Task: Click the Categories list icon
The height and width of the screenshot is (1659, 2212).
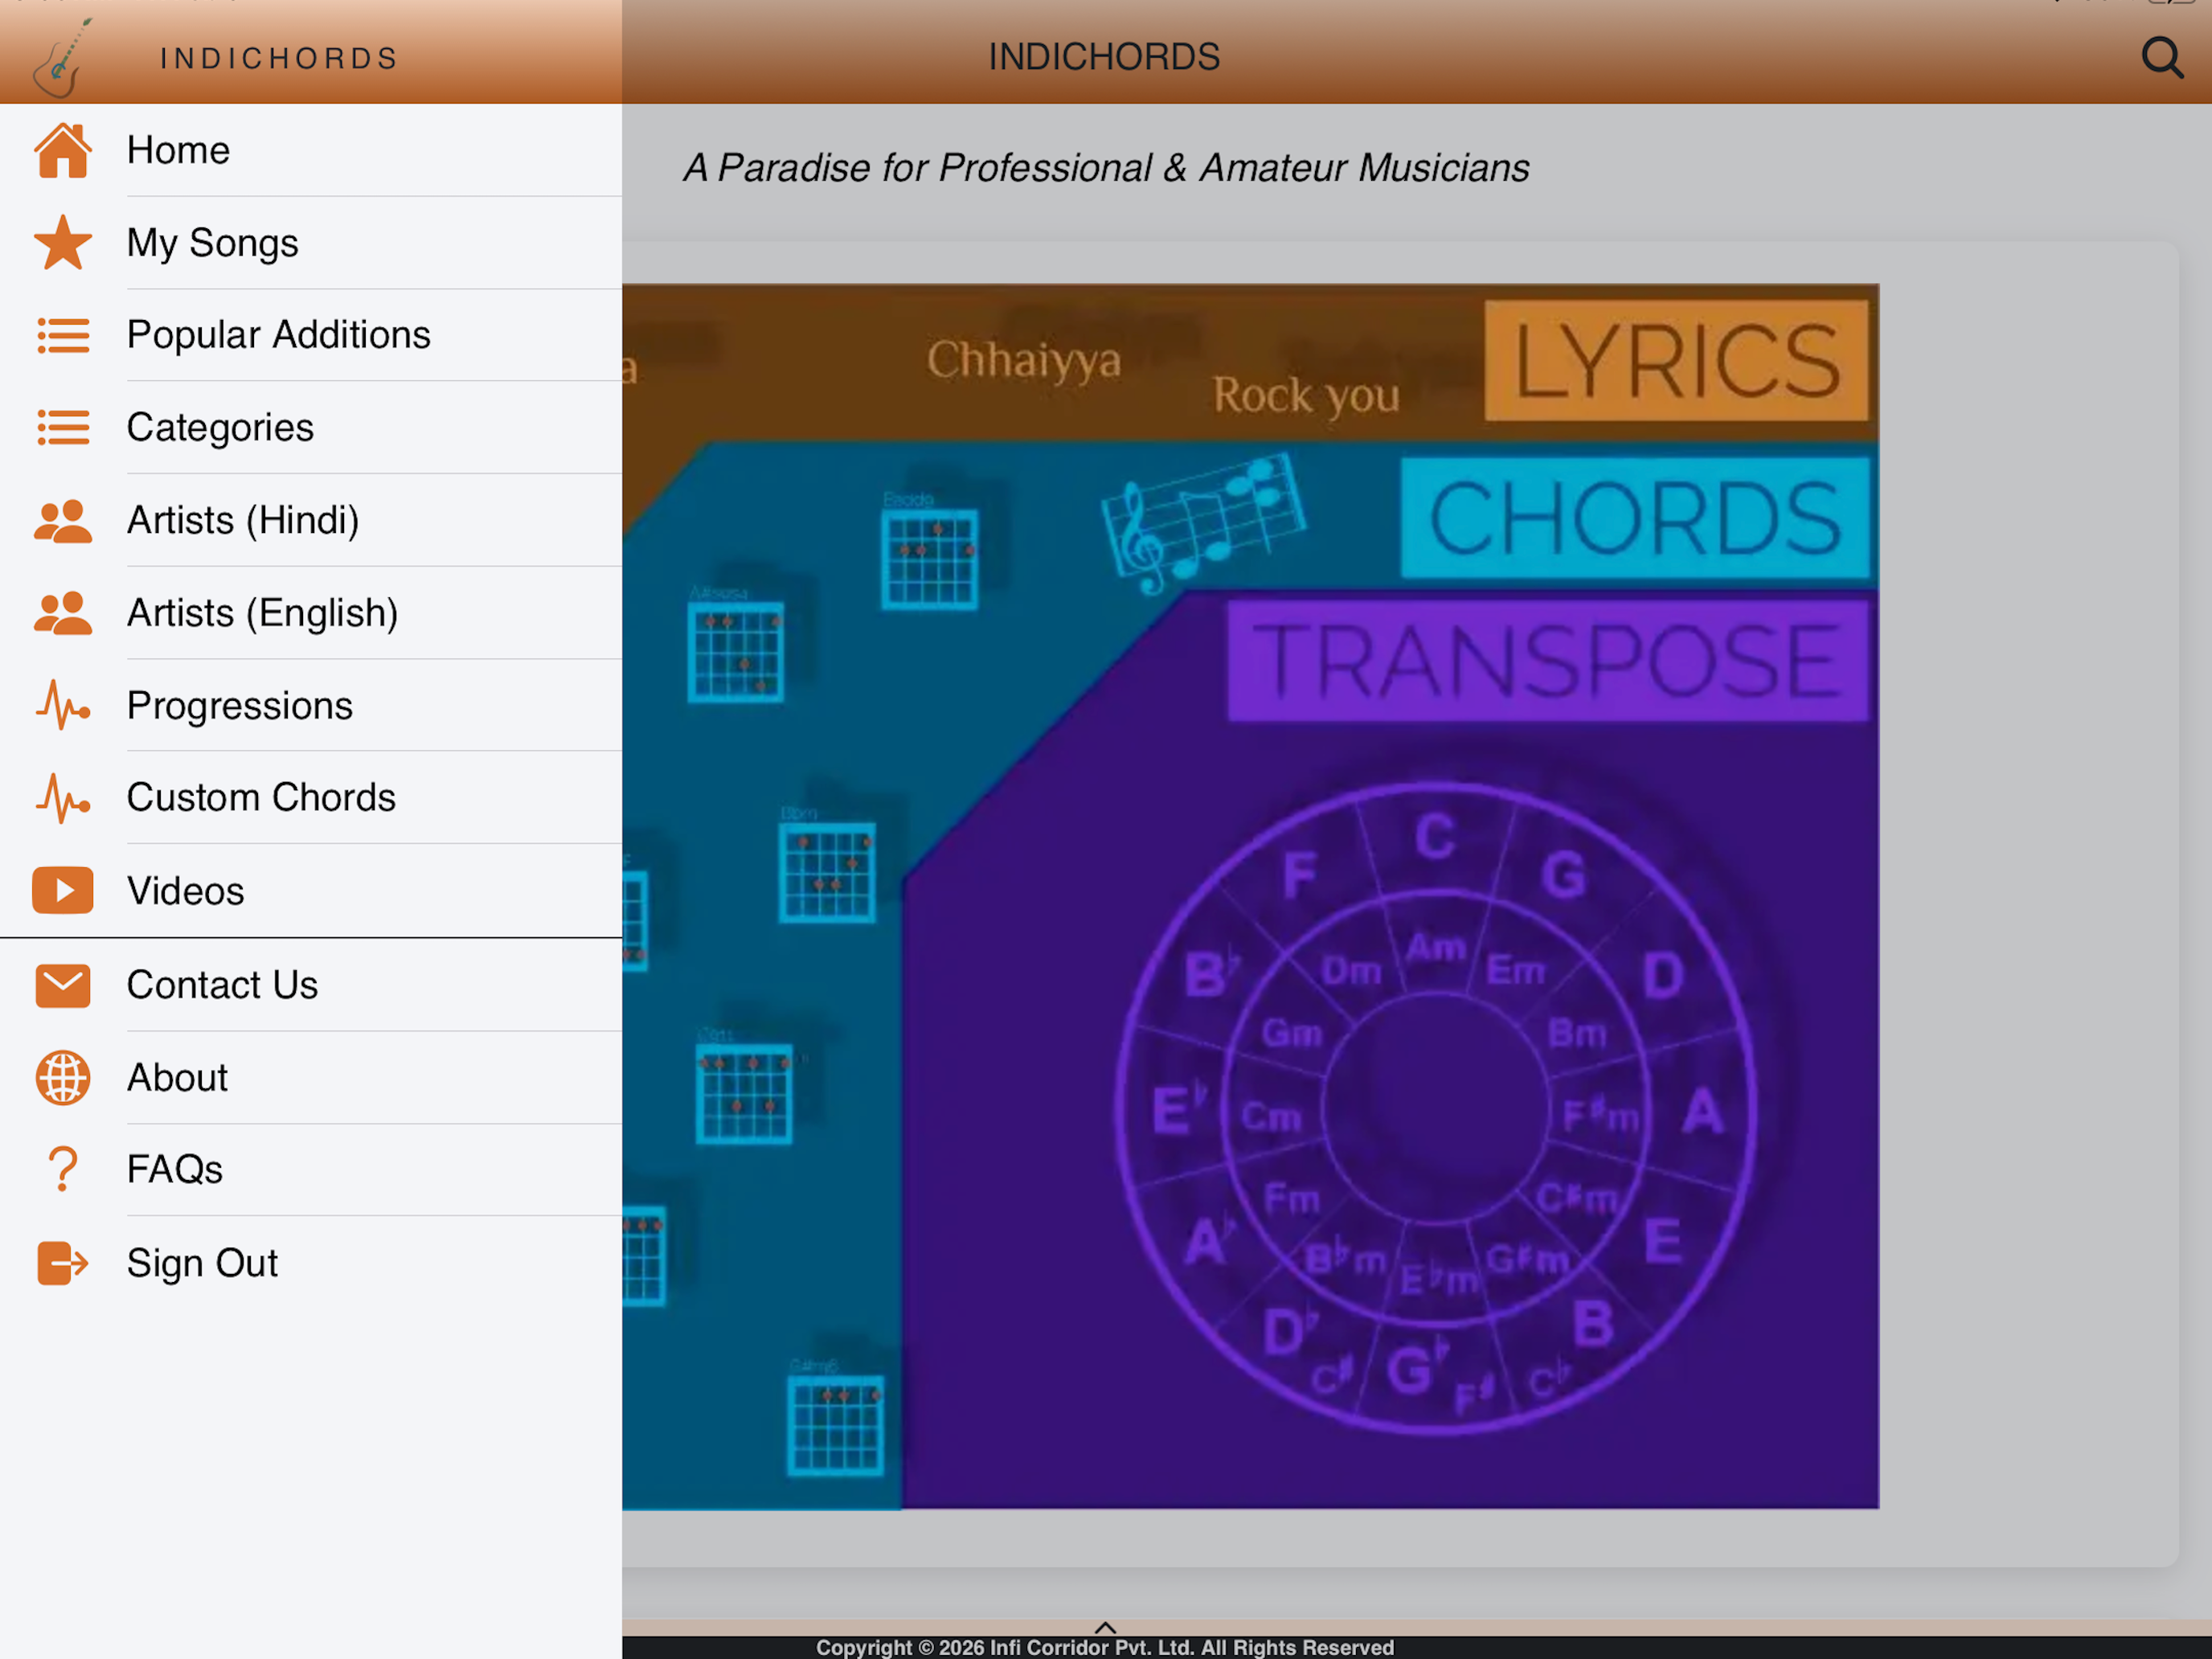Action: coord(63,428)
